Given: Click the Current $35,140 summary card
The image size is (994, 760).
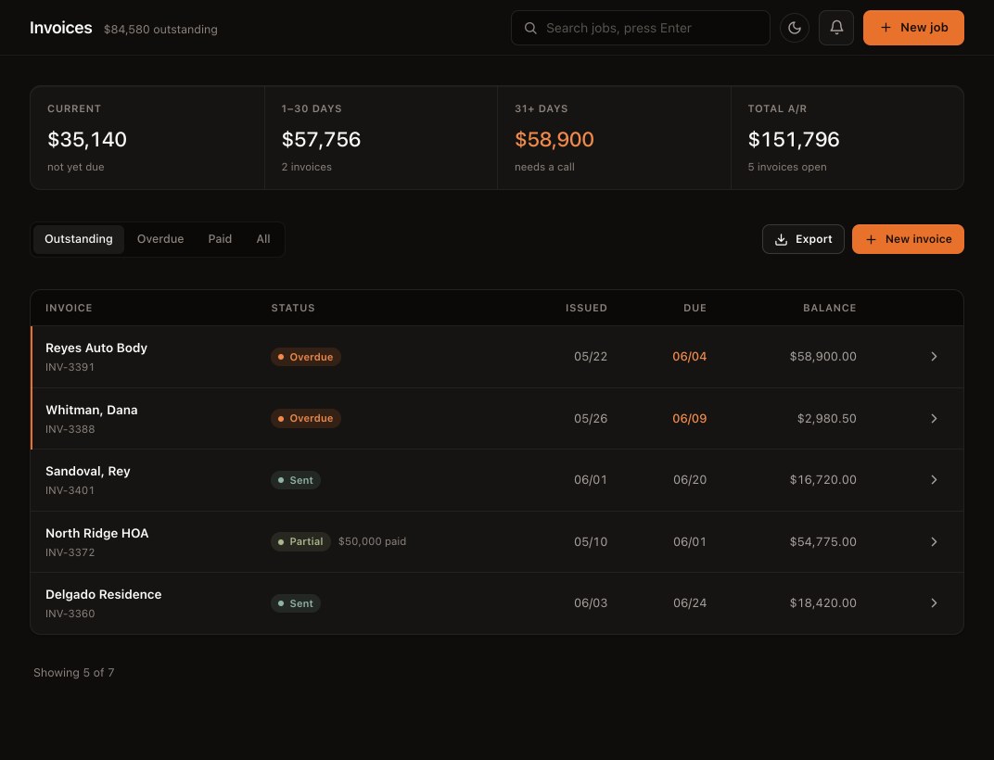Looking at the screenshot, I should 147,137.
